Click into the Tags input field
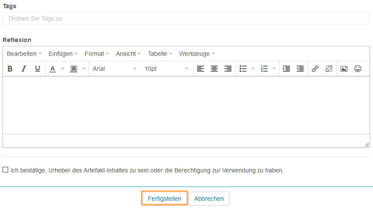This screenshot has width=373, height=208. (186, 18)
